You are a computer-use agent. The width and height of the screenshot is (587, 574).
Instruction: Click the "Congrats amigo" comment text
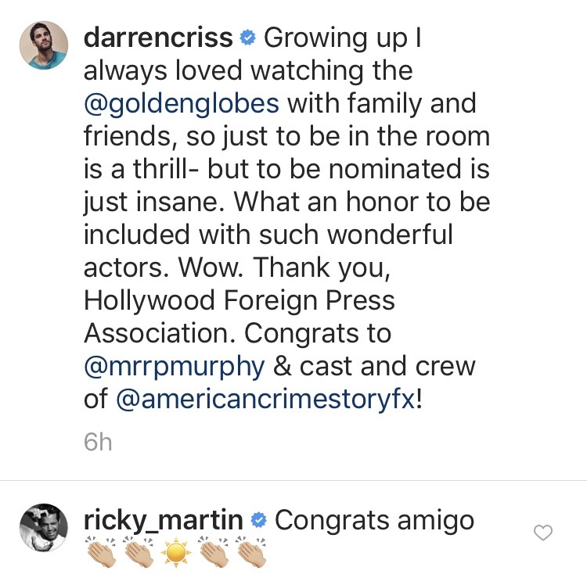click(x=374, y=521)
